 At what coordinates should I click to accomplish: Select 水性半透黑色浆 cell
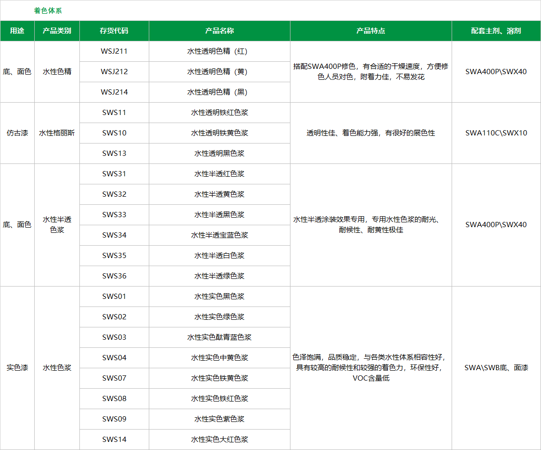[220, 214]
